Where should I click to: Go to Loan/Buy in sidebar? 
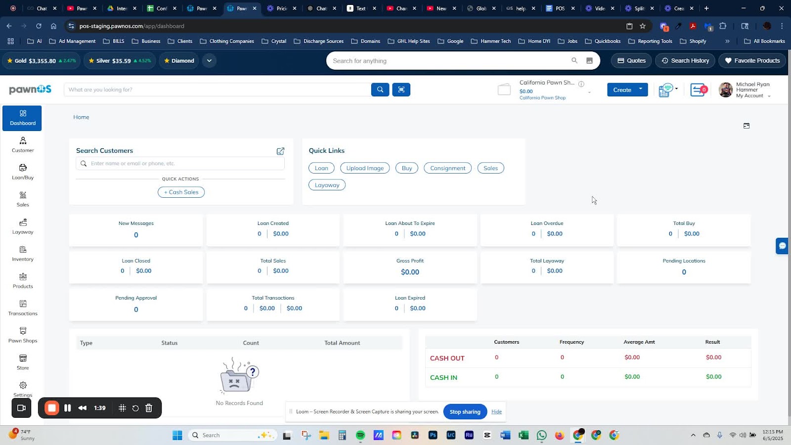23,172
